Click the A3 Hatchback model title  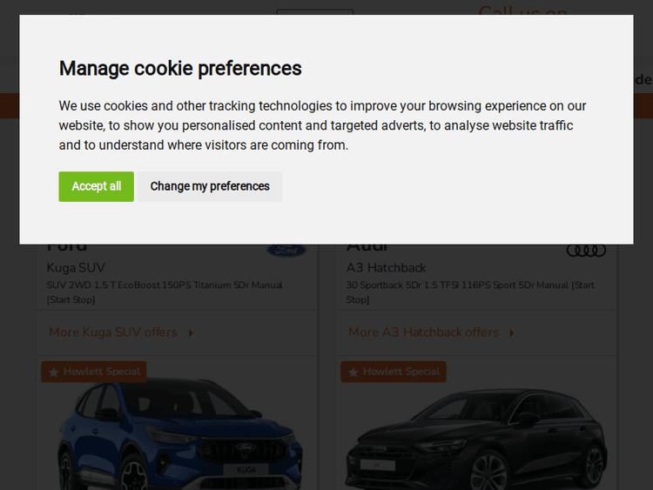point(387,267)
